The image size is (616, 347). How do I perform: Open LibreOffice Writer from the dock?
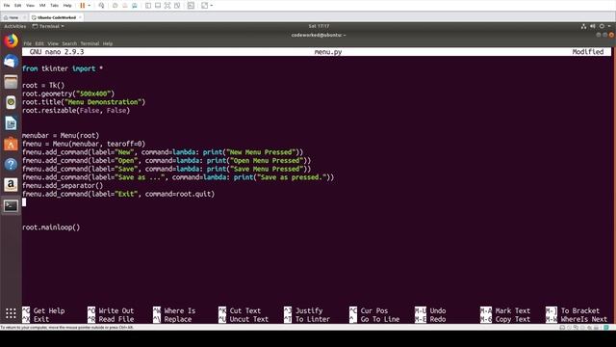click(x=11, y=123)
